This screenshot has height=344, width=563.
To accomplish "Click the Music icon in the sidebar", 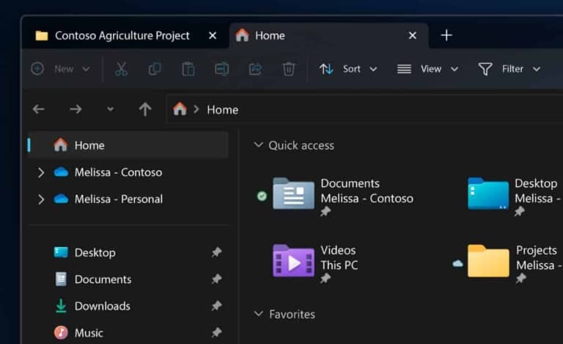I will [x=61, y=332].
